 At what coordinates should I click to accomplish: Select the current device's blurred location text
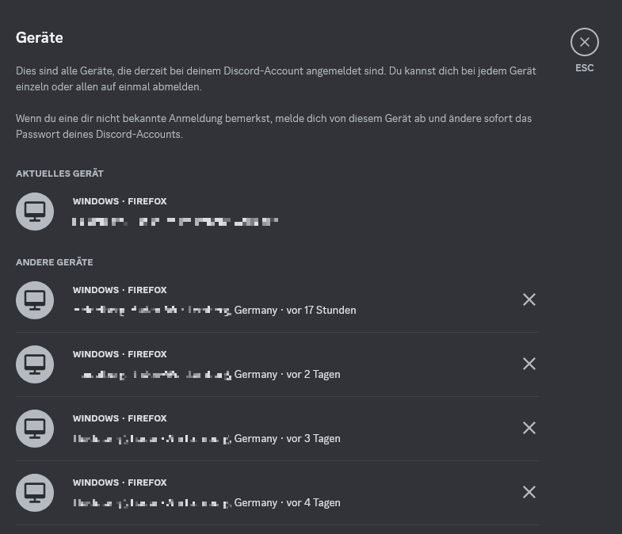pos(175,222)
